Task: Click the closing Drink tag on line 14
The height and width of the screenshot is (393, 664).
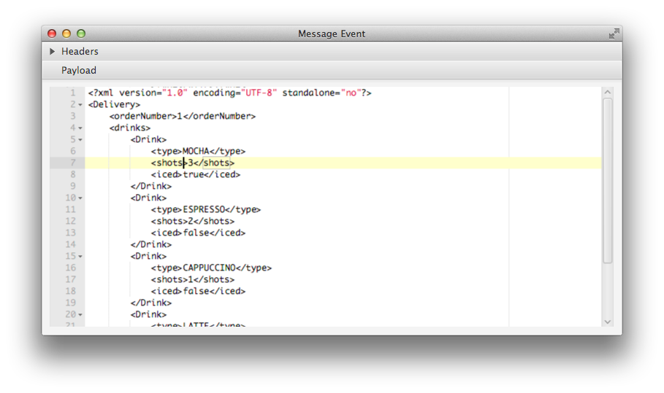Action: coord(151,245)
